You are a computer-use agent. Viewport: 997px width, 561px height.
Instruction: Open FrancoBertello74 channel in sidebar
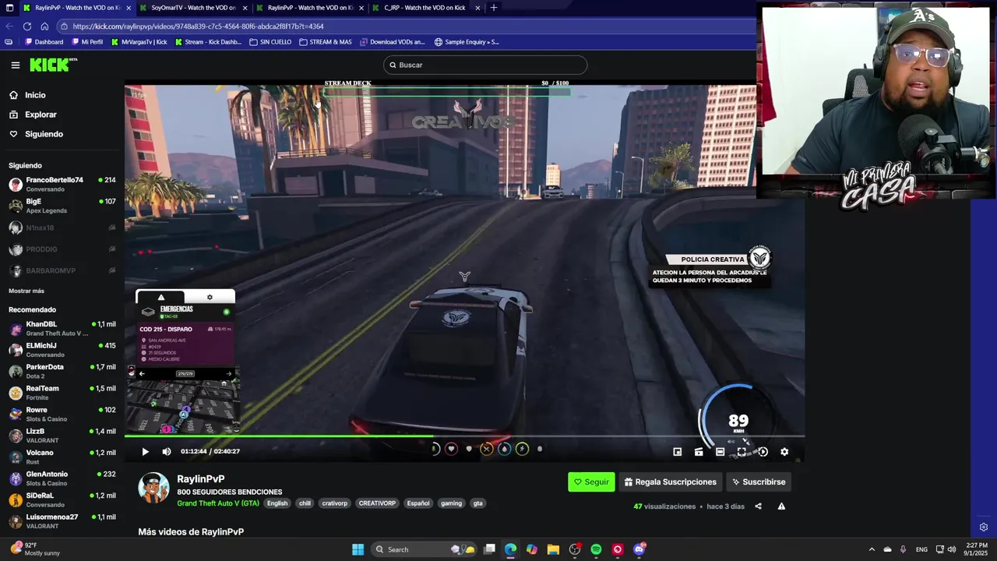click(x=62, y=185)
